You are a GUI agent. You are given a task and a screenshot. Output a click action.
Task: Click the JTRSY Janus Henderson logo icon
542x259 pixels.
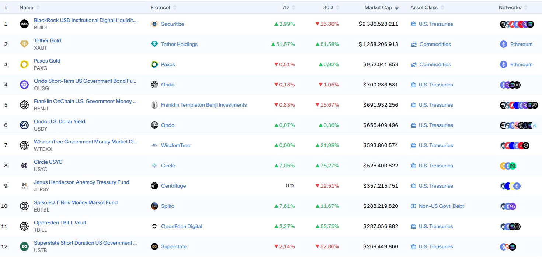point(24,186)
